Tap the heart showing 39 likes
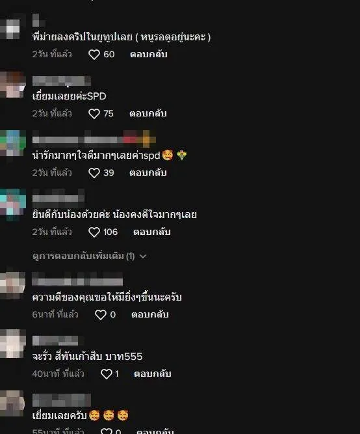This screenshot has width=360, height=434. point(94,173)
